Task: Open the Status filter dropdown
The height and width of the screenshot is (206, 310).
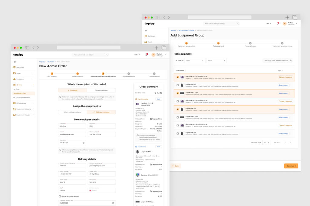Action: tap(216, 60)
